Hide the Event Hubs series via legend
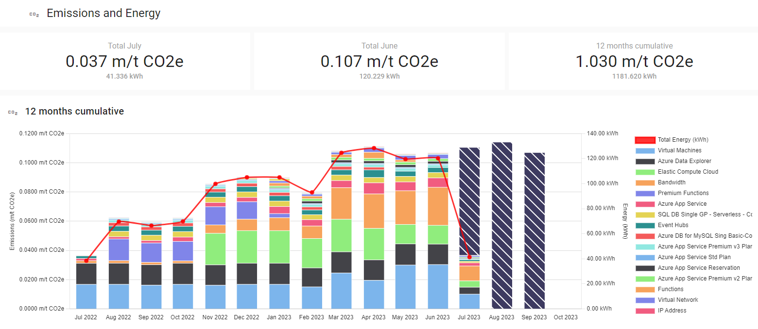Image resolution: width=758 pixels, height=329 pixels. pos(673,225)
